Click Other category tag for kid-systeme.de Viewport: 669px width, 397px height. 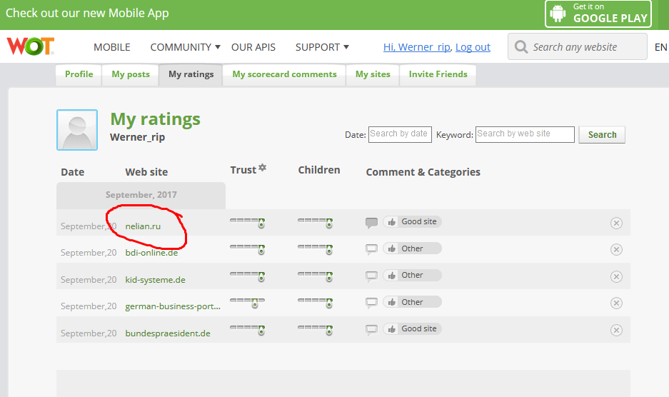click(x=412, y=275)
